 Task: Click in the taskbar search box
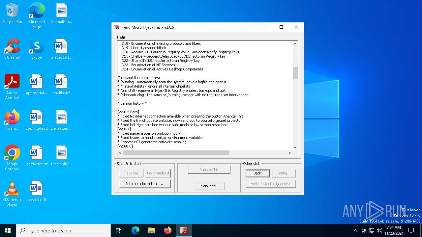click(x=63, y=230)
